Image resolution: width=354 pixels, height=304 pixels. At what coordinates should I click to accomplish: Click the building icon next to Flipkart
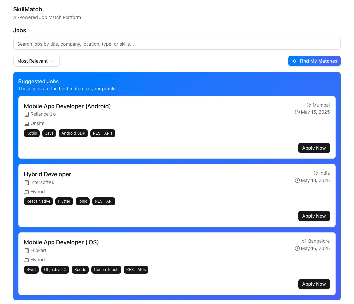coord(27,251)
